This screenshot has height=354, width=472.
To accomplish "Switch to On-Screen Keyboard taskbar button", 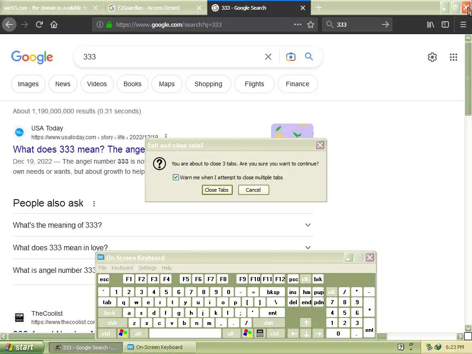I will coord(160,347).
